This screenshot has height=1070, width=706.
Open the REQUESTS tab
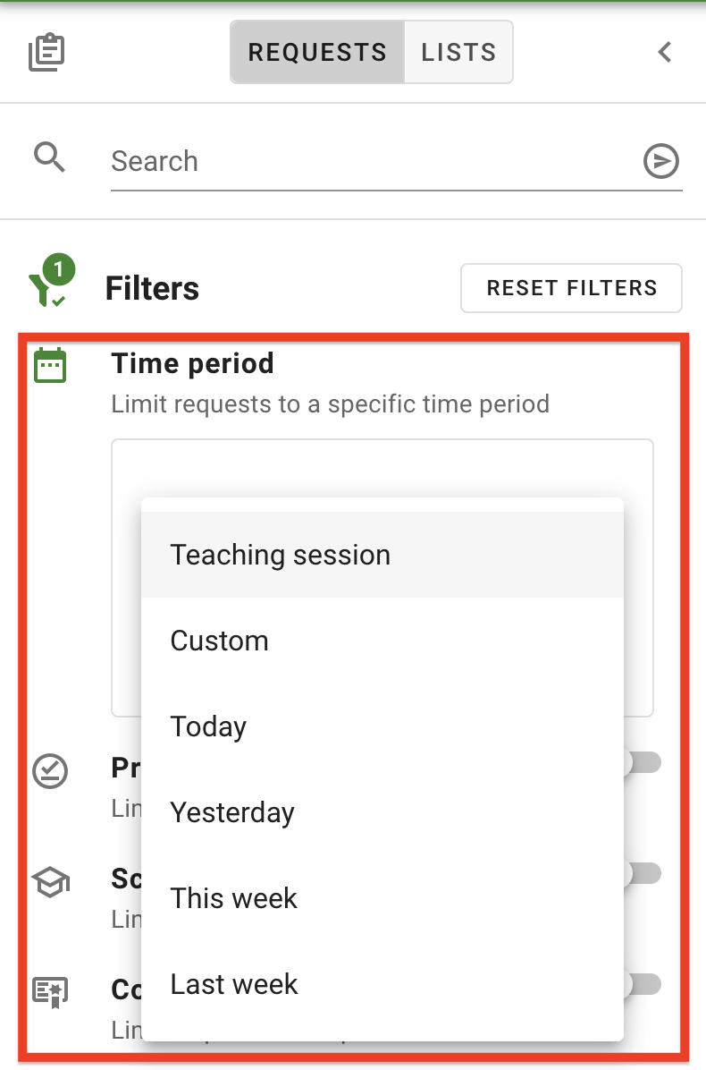click(x=317, y=52)
